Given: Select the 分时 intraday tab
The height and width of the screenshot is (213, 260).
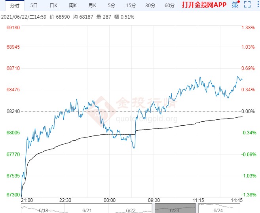Looking at the screenshot, I should (15, 6).
